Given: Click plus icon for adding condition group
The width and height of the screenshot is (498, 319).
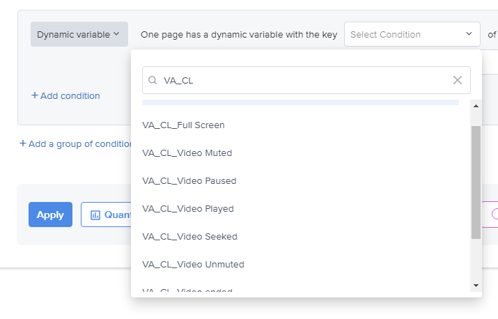Looking at the screenshot, I should click(x=23, y=143).
